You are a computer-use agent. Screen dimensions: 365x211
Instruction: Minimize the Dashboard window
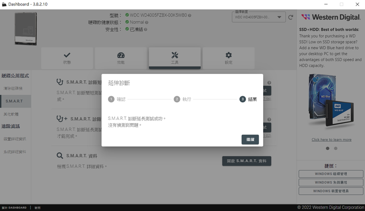pyautogui.click(x=326, y=4)
